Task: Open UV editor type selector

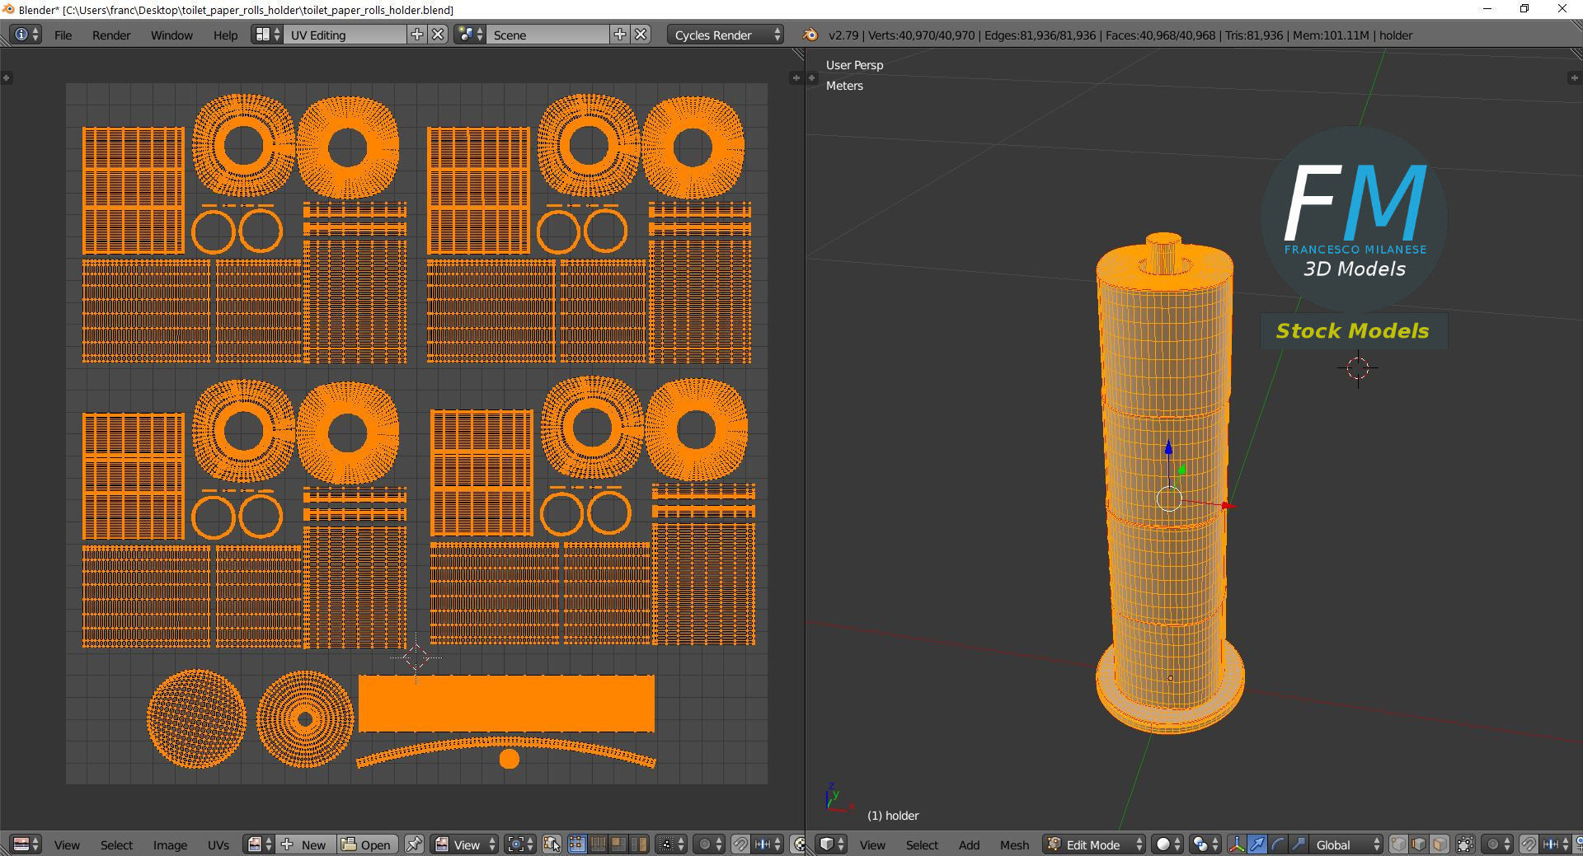Action: click(26, 844)
